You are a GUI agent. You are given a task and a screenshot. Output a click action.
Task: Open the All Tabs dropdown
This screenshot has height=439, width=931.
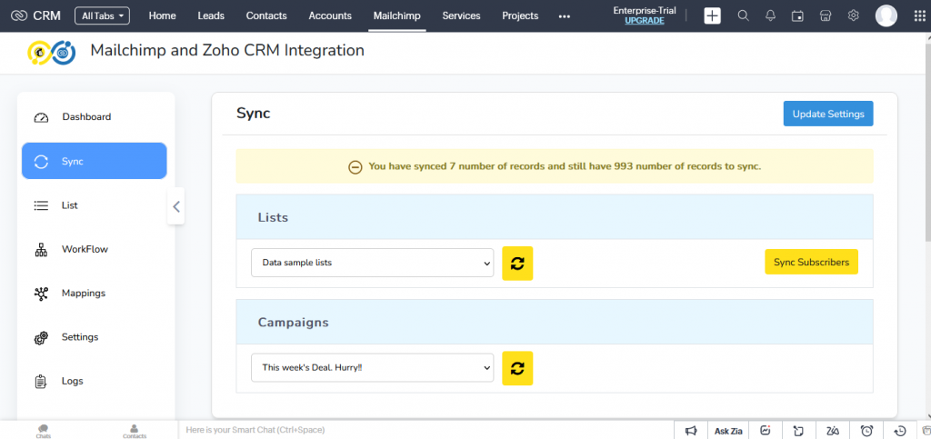(102, 16)
